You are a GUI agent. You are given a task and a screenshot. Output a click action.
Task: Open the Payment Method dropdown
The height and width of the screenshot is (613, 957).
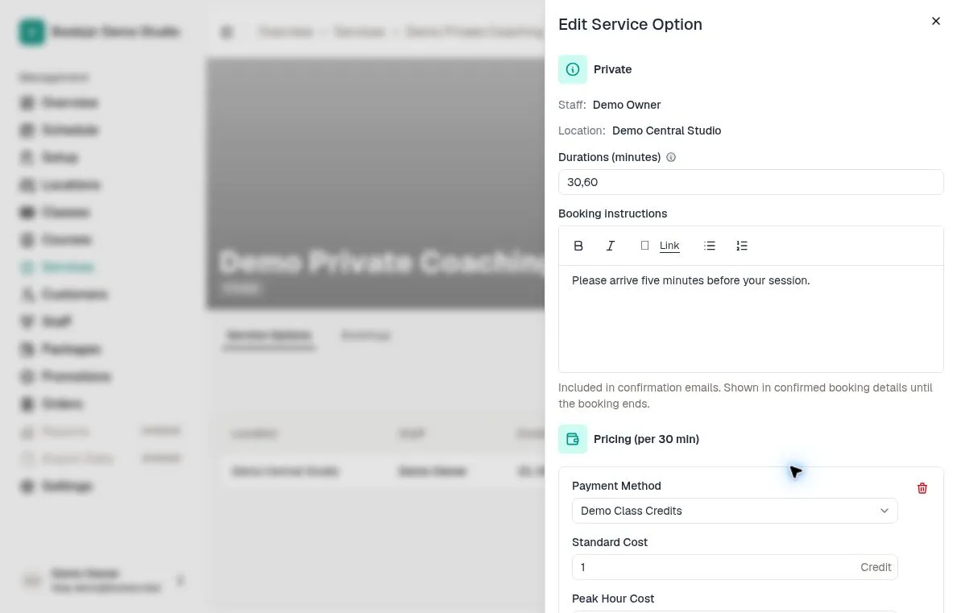tap(734, 511)
